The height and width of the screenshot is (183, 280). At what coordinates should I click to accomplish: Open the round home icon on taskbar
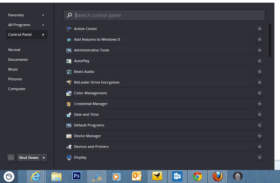pos(238,176)
